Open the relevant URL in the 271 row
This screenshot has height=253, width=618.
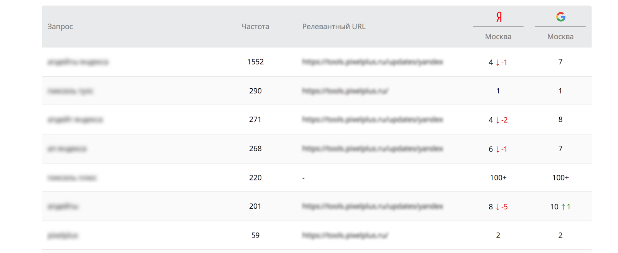point(372,120)
